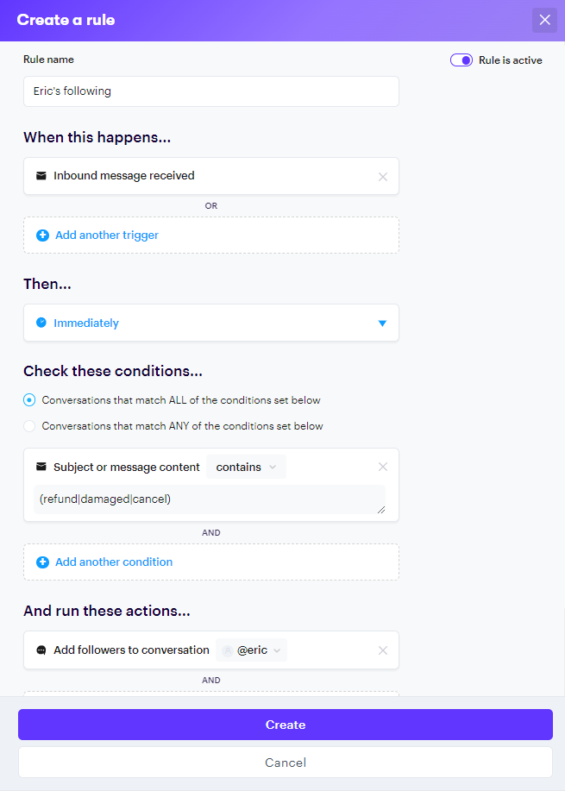565x791 pixels.
Task: Click Add another trigger link
Action: click(107, 235)
